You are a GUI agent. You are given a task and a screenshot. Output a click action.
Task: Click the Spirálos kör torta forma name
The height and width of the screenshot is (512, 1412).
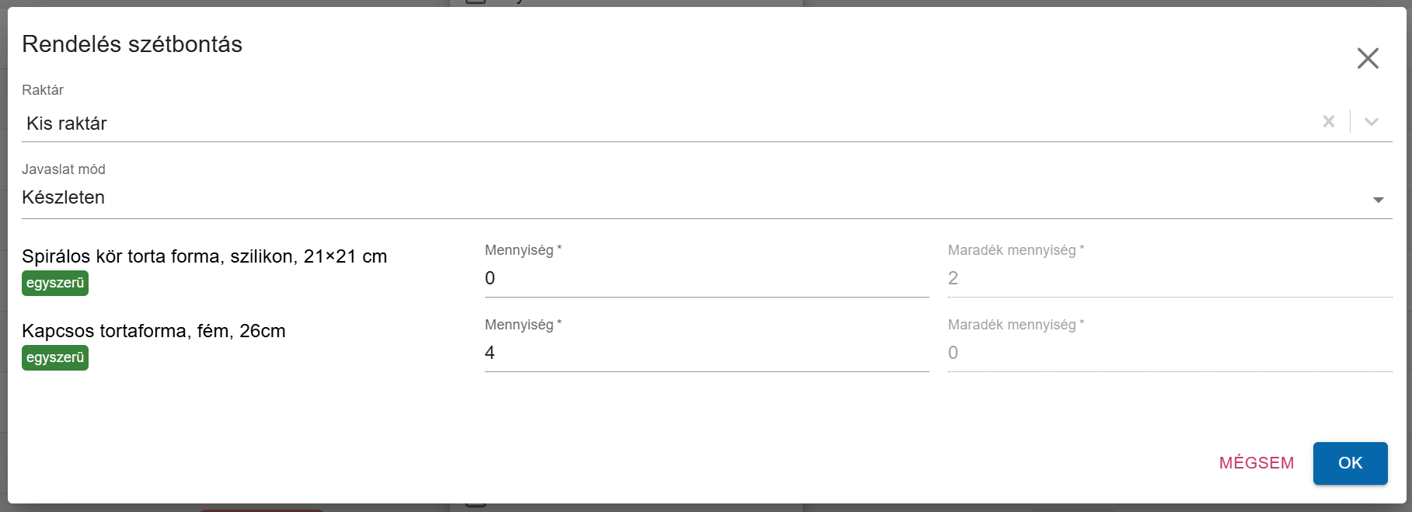pyautogui.click(x=204, y=256)
